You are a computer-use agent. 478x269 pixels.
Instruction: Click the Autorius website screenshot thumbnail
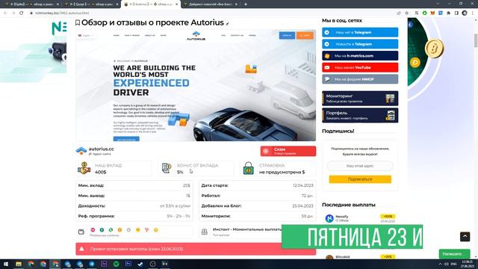coord(196,85)
